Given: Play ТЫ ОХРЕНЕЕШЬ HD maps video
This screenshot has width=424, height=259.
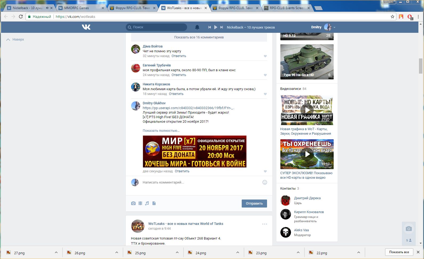Looking at the screenshot, I should [x=307, y=154].
